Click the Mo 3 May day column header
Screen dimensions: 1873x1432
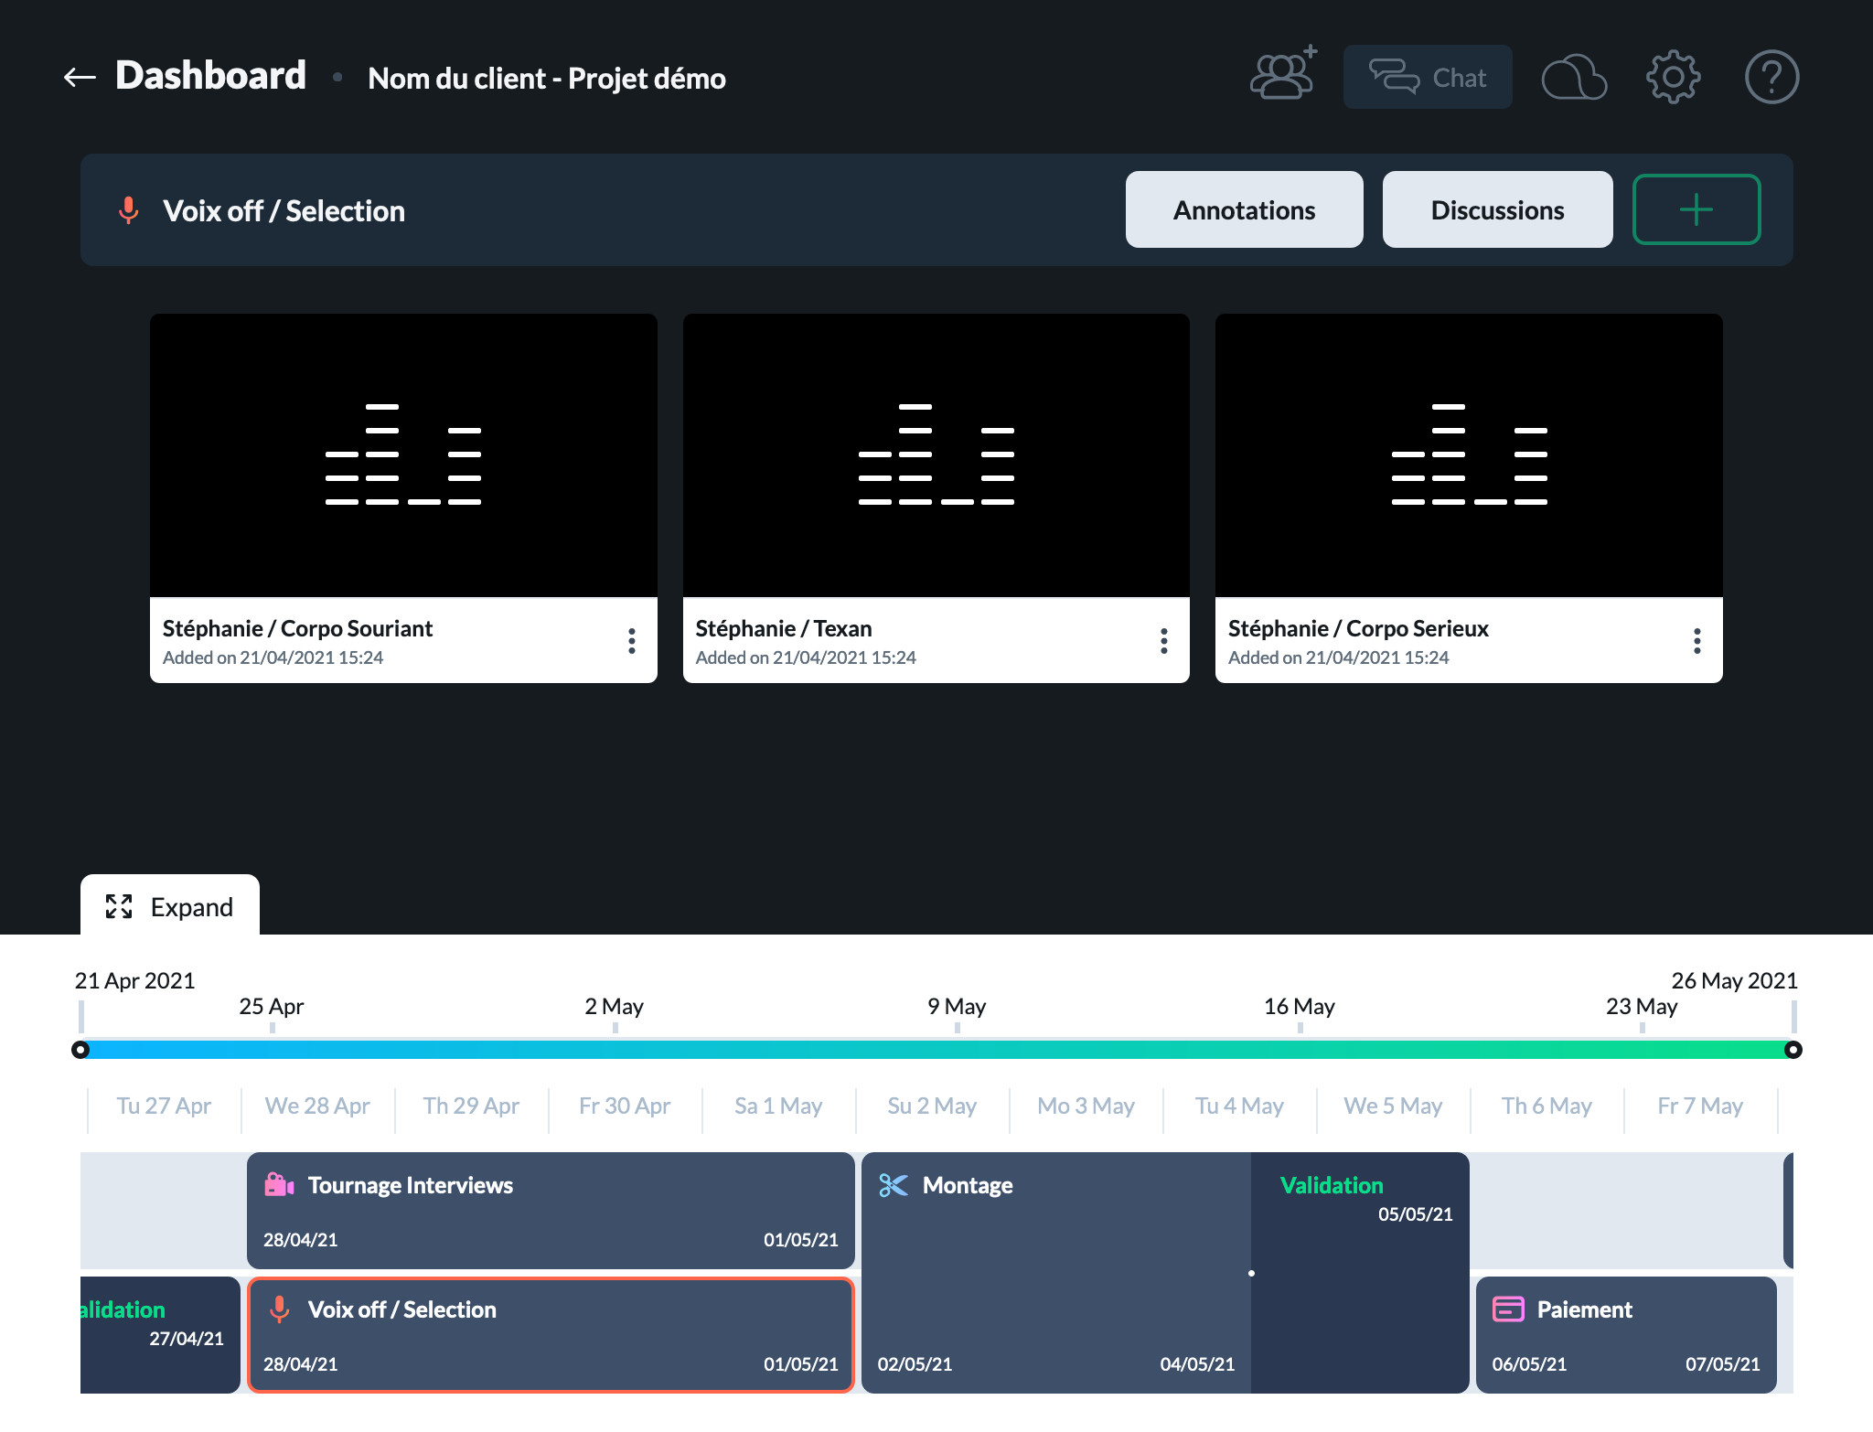[x=1086, y=1106]
